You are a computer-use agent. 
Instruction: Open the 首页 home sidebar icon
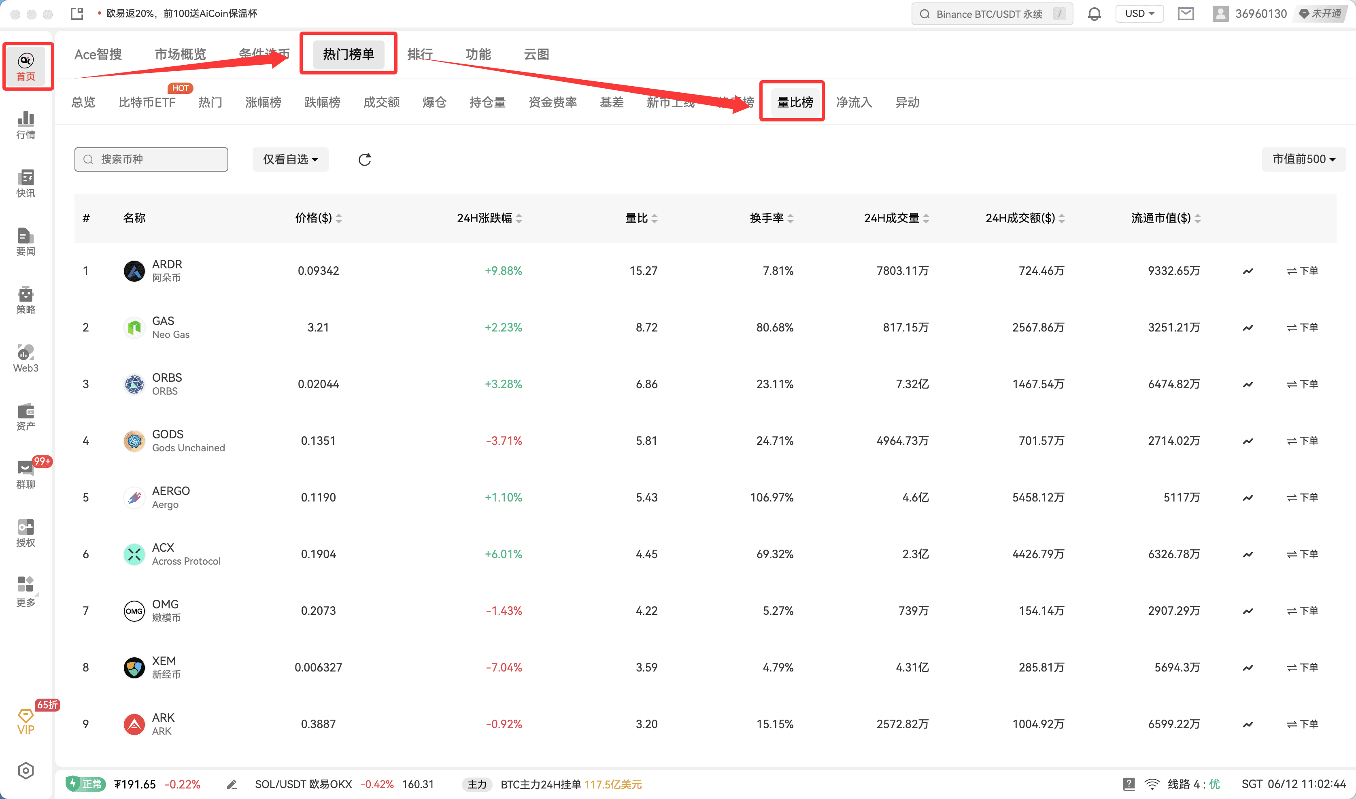pyautogui.click(x=26, y=67)
